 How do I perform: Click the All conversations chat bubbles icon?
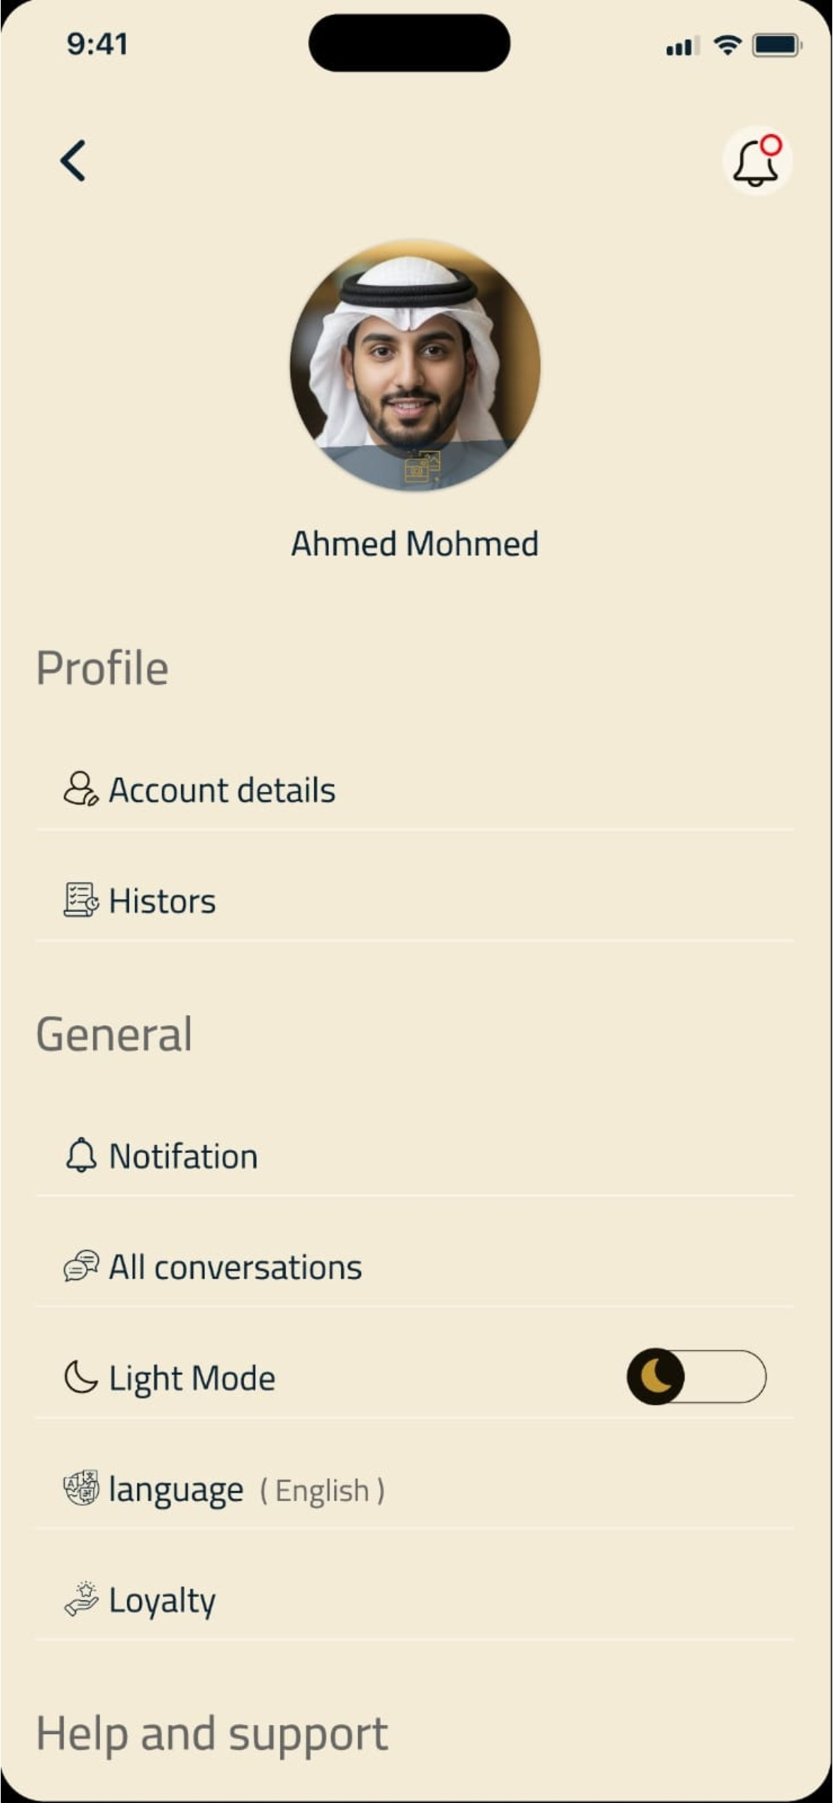81,1266
